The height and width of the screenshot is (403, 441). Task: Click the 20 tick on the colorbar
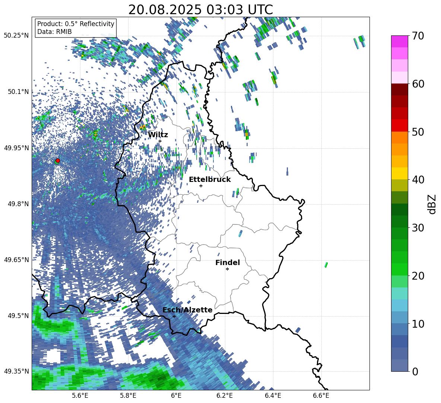pyautogui.click(x=418, y=276)
